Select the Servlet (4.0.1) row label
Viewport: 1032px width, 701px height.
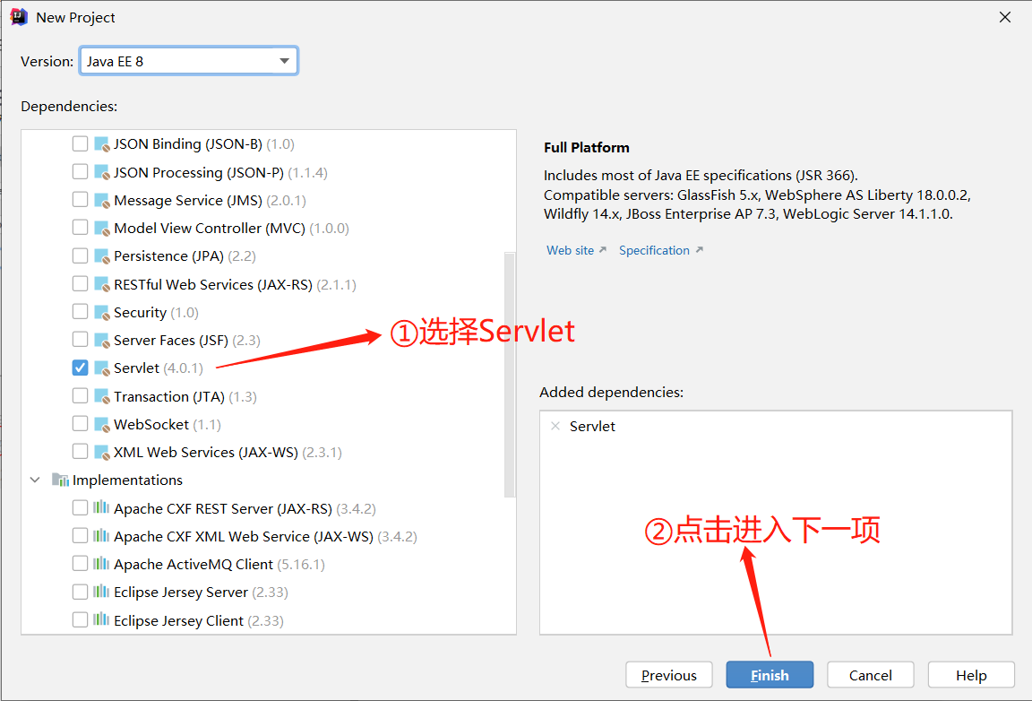click(158, 368)
